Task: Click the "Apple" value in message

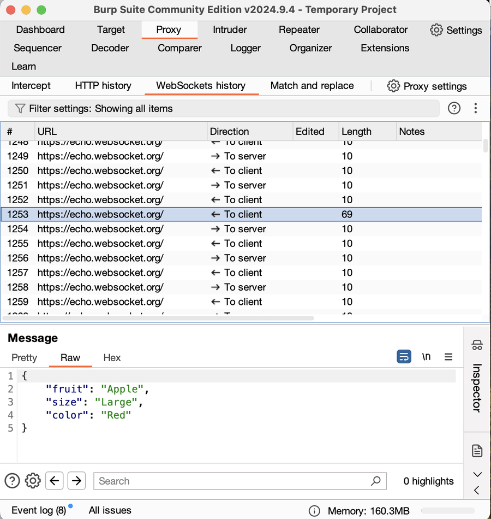Action: (x=122, y=389)
